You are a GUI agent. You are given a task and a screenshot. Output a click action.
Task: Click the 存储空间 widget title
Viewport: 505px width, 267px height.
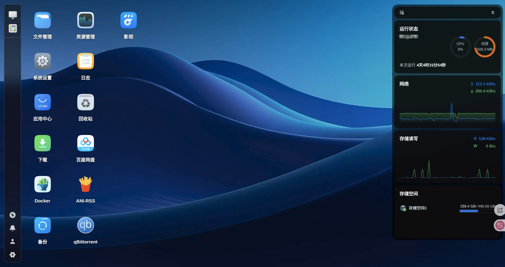(409, 194)
